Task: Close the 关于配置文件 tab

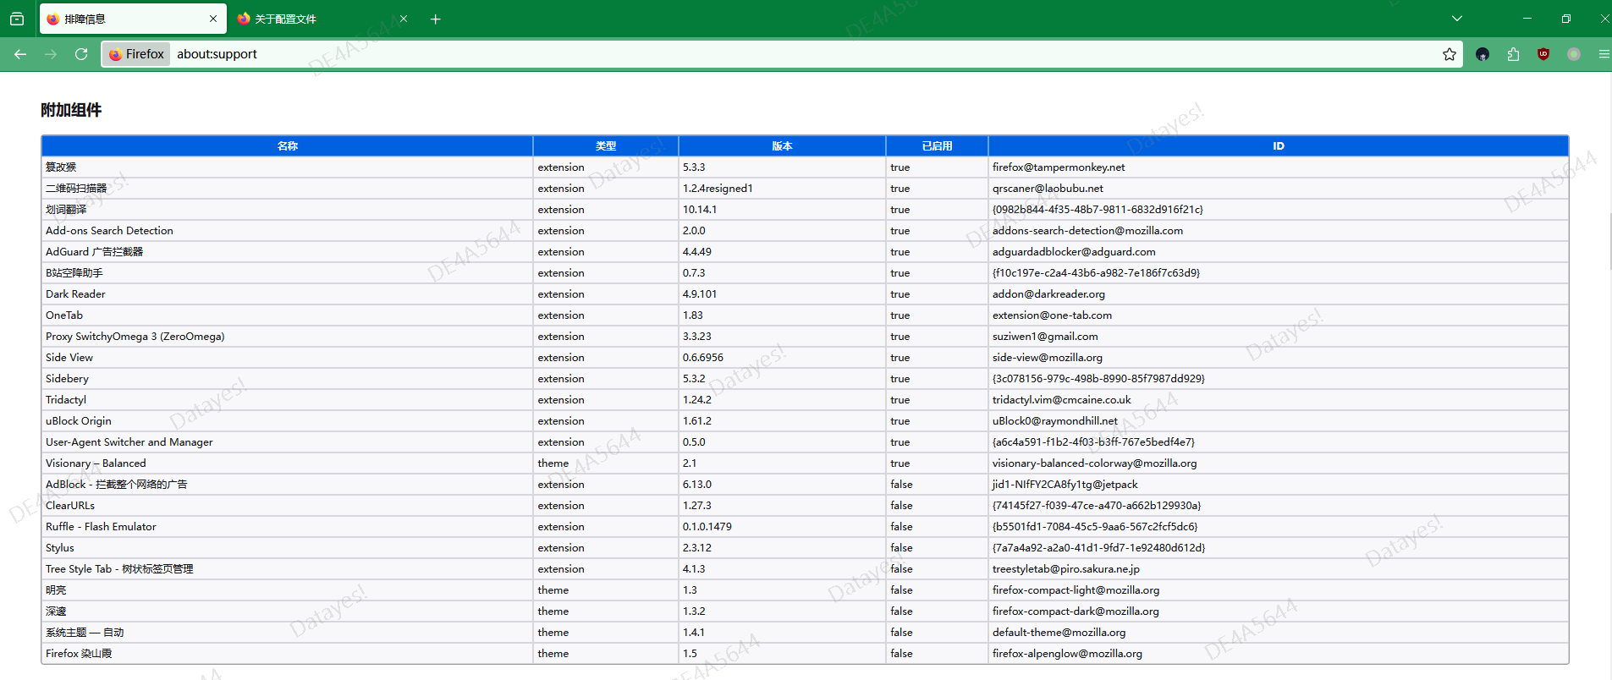Action: 404,19
